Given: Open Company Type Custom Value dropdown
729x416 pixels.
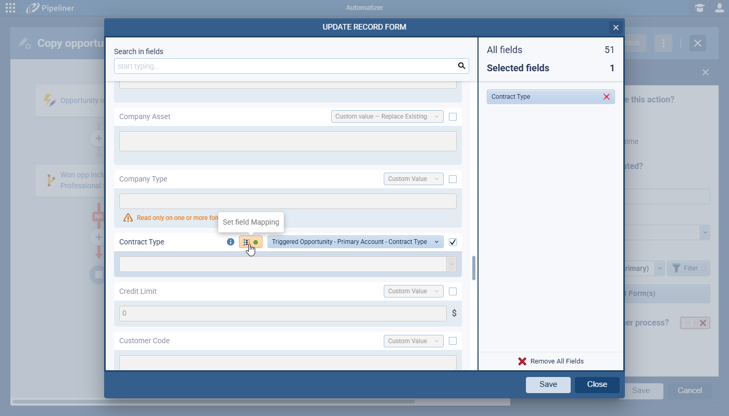Looking at the screenshot, I should (413, 179).
